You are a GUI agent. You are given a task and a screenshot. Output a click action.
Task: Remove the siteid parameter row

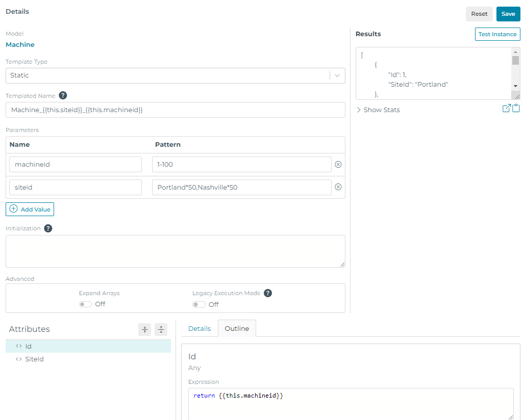click(338, 187)
